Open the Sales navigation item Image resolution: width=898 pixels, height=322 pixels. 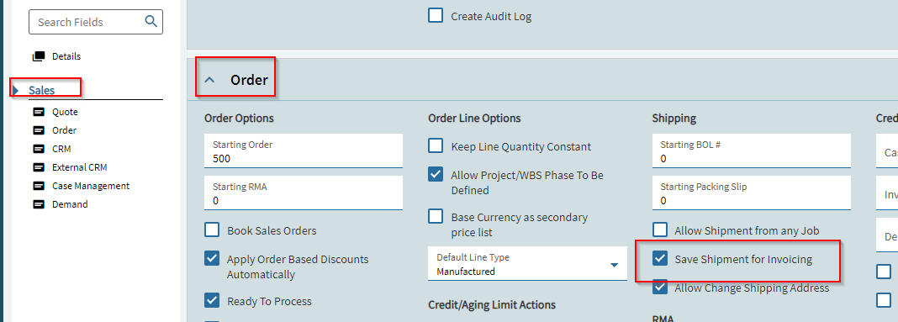click(x=42, y=90)
